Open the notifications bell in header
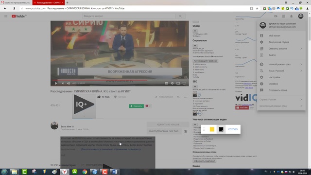The height and width of the screenshot is (175, 311). [292, 16]
